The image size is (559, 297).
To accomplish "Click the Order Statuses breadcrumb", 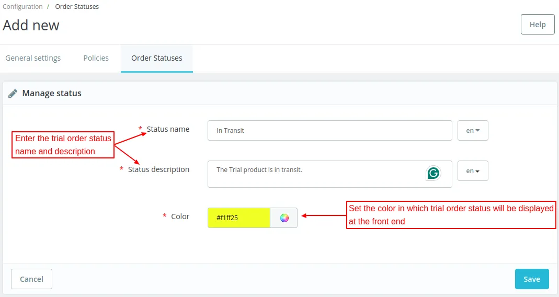I will point(77,7).
